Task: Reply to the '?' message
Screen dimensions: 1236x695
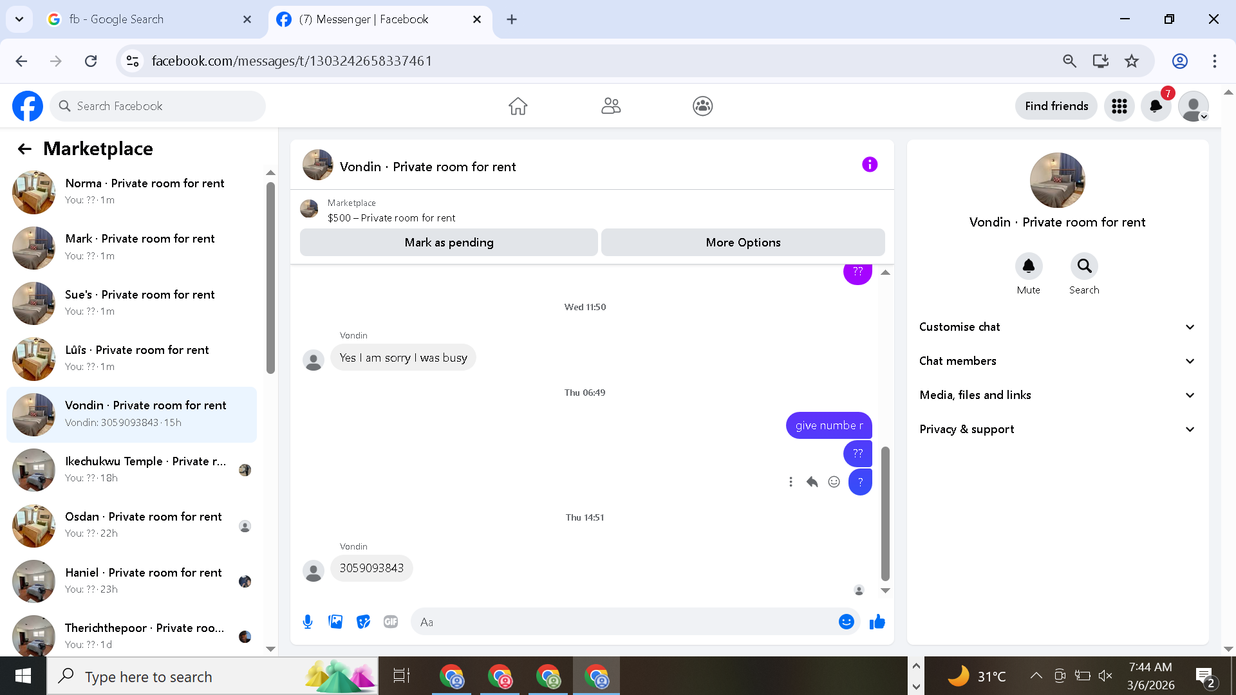Action: (x=812, y=482)
